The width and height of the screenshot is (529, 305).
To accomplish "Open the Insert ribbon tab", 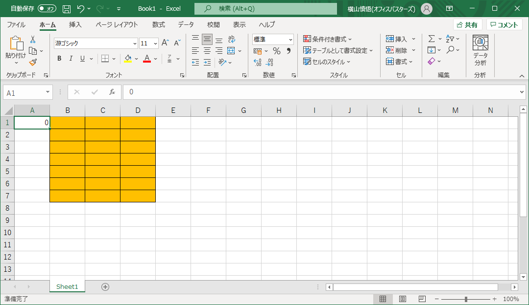I will coord(75,25).
